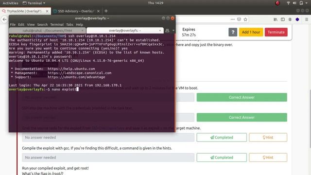The height and width of the screenshot is (175, 311).
Task: Click the help.ubuntu.com URL in terminal
Action: (71, 69)
